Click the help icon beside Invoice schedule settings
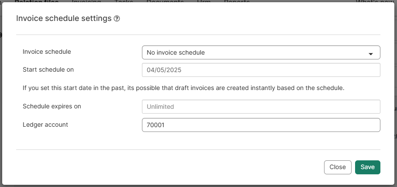The height and width of the screenshot is (187, 397). pyautogui.click(x=117, y=19)
